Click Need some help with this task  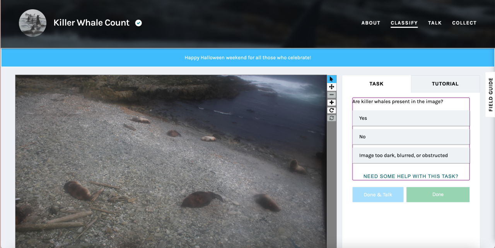tap(411, 176)
